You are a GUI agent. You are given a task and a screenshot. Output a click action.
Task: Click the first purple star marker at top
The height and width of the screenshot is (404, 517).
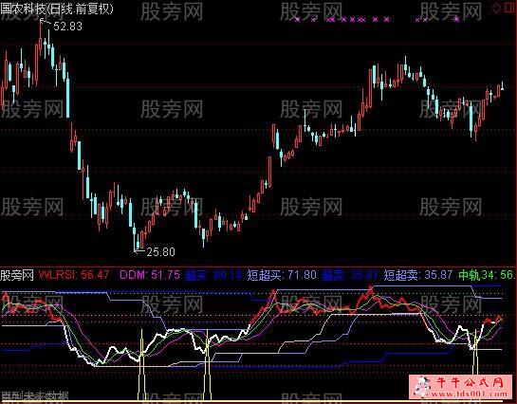pos(298,20)
